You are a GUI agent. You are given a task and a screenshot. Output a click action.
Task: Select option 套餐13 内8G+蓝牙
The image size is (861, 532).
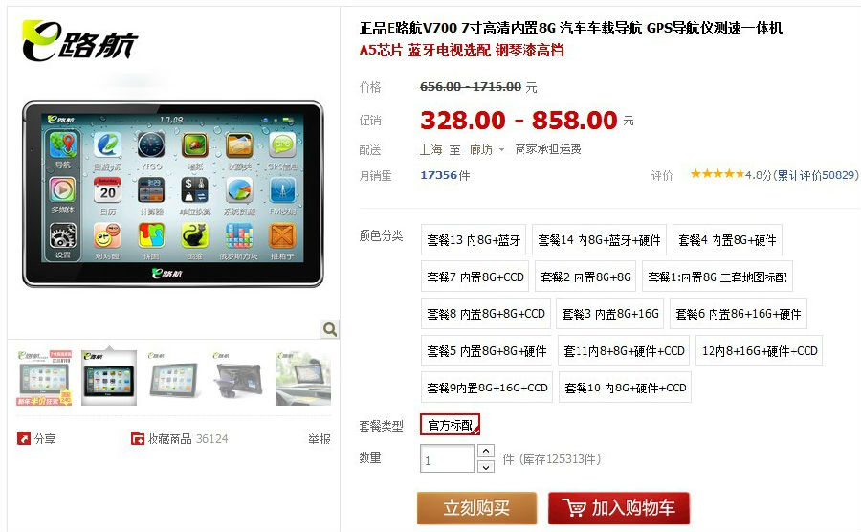(x=474, y=239)
